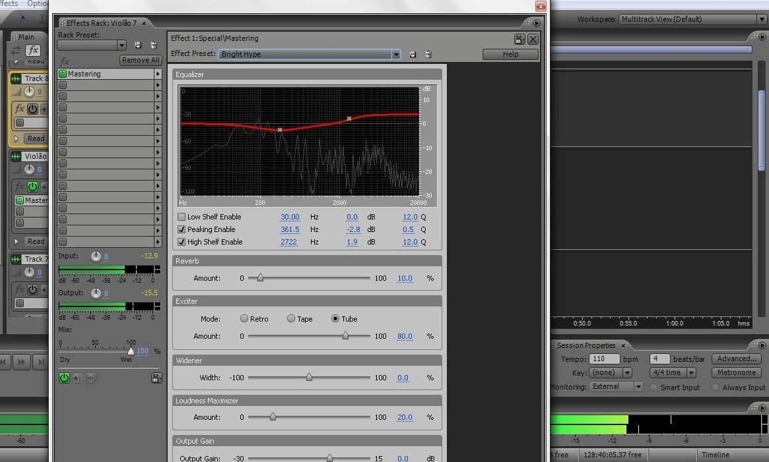Adjust Track 7 volume knob
This screenshot has height=462, width=769.
(30, 272)
